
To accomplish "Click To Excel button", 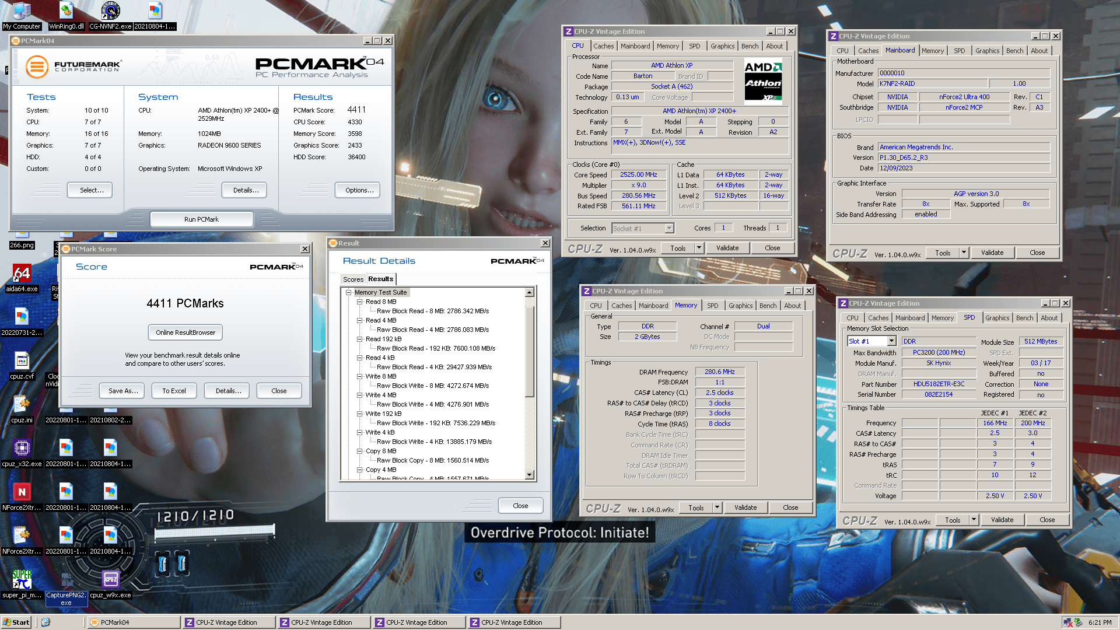I will pyautogui.click(x=174, y=391).
